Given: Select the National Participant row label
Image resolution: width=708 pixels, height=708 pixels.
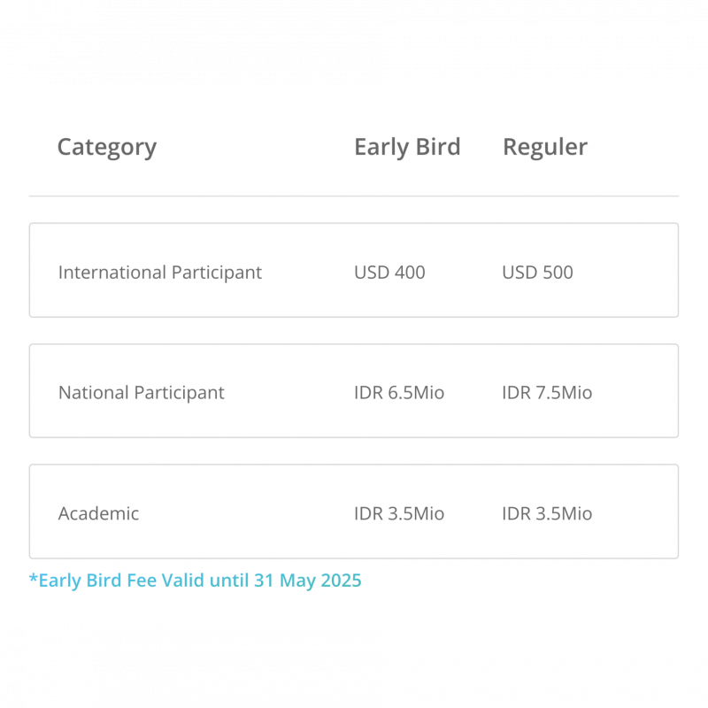Looking at the screenshot, I should 142,393.
